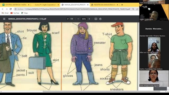169x95 pixels.
Task: Click the word "jacket" in the PDF
Action: coord(21,70)
